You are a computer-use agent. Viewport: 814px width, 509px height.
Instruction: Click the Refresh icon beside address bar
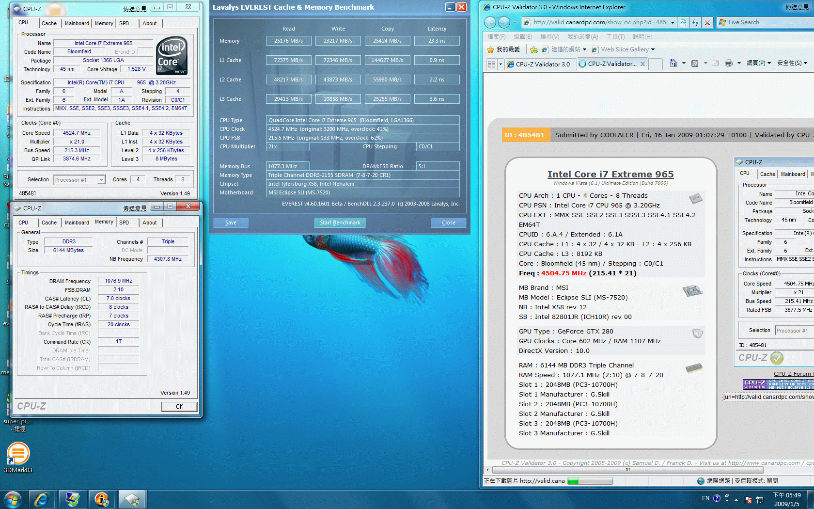point(695,22)
